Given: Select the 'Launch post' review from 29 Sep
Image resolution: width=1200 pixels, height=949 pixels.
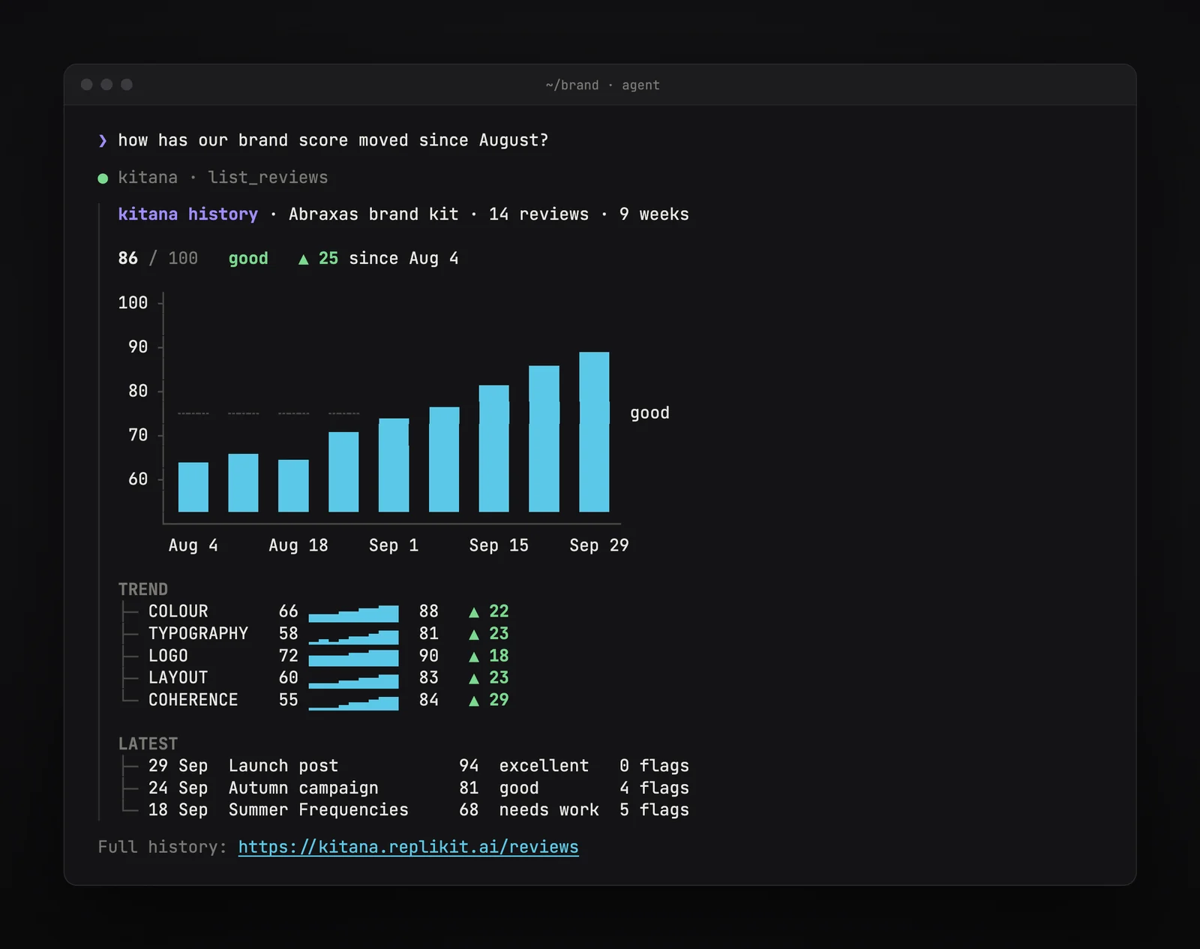Looking at the screenshot, I should (x=283, y=766).
